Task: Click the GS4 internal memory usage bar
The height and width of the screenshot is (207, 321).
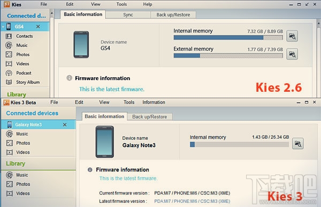Action: tap(228, 37)
